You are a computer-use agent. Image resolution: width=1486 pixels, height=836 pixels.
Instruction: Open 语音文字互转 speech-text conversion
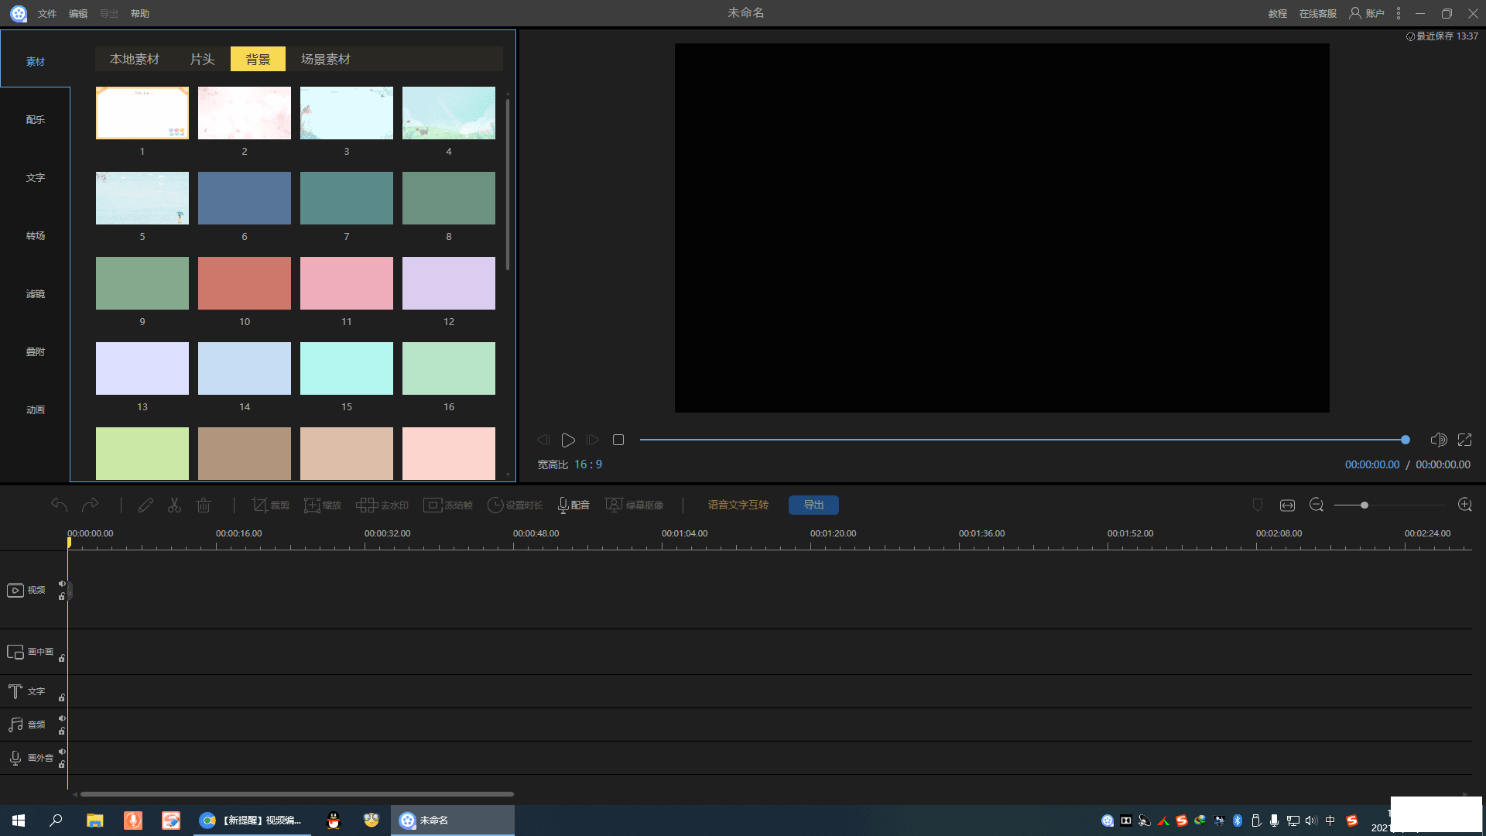(x=738, y=505)
